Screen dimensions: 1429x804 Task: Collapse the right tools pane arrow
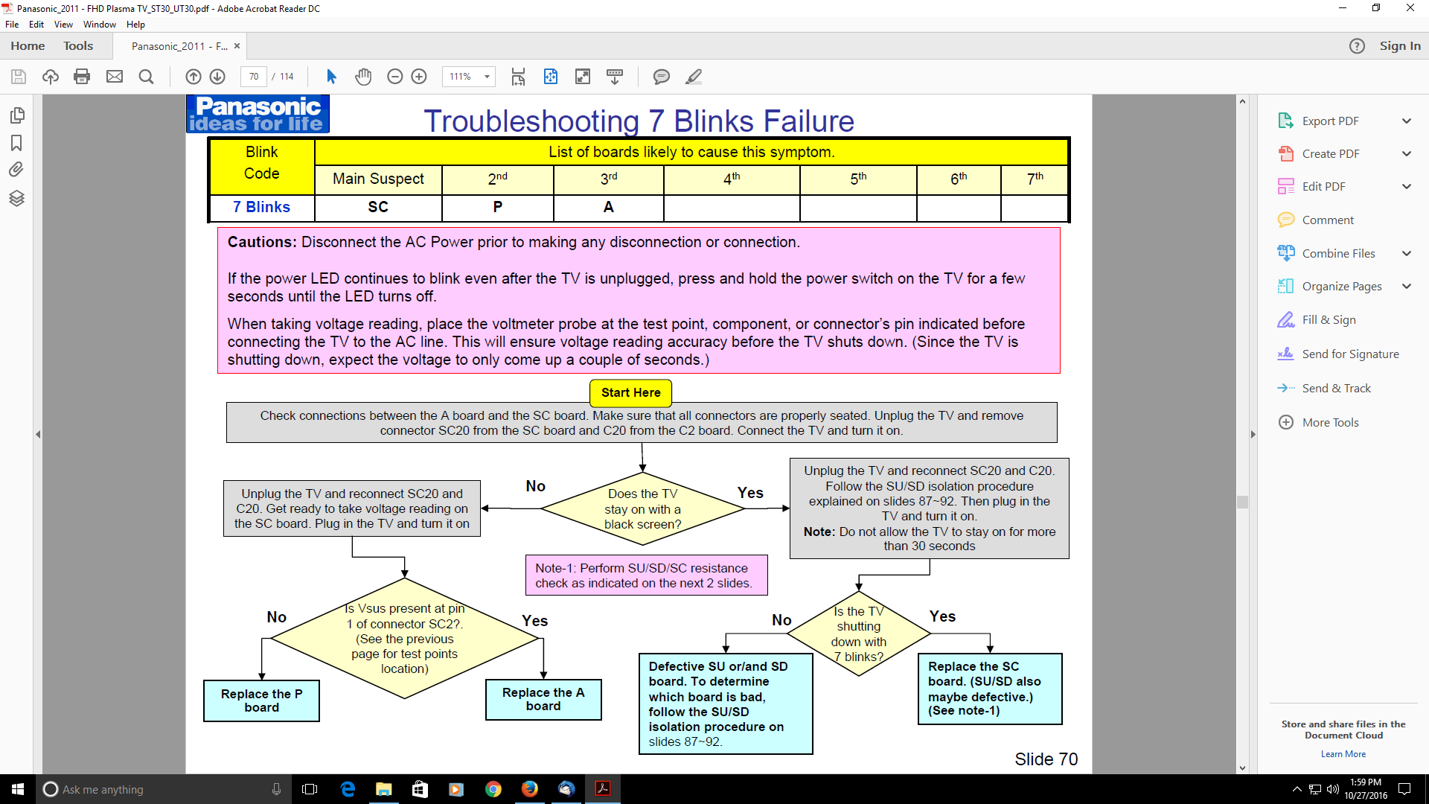1253,434
